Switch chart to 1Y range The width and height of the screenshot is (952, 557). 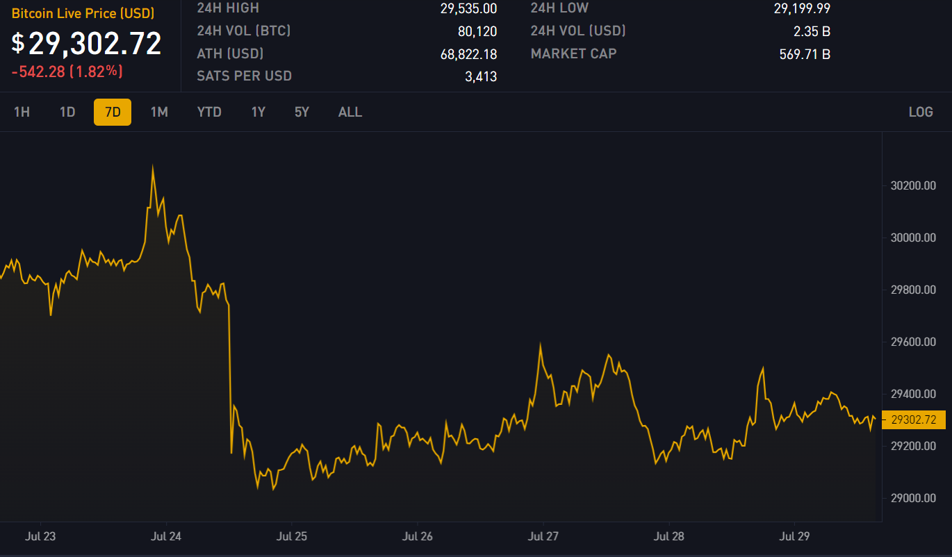(x=258, y=112)
